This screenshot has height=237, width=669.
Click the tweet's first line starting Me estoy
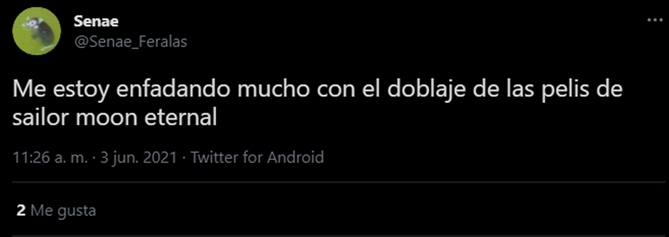317,91
